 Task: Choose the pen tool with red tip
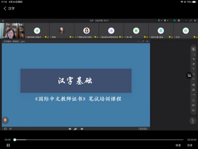[193, 59]
